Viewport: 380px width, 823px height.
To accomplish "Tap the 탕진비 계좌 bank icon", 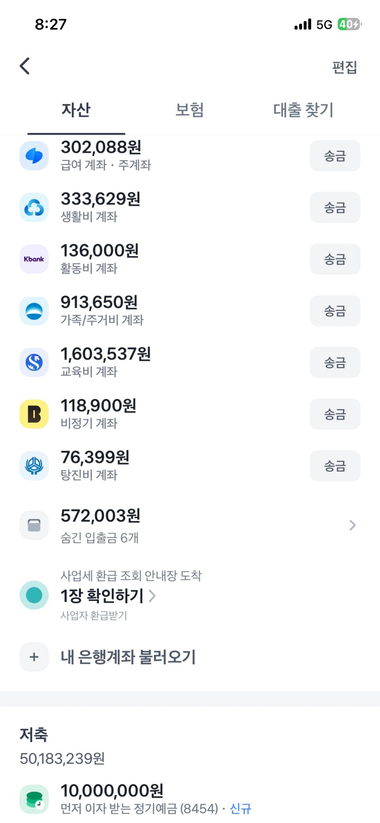I will [34, 466].
